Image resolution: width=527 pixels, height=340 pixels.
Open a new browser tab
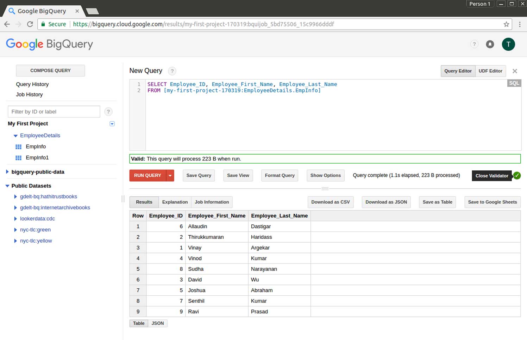point(92,11)
